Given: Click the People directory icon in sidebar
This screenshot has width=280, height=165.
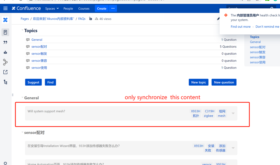Looking at the screenshot, I should (5, 52).
